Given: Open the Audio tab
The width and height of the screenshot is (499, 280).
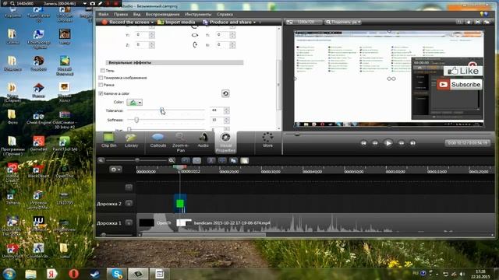Looking at the screenshot, I should pyautogui.click(x=203, y=141).
